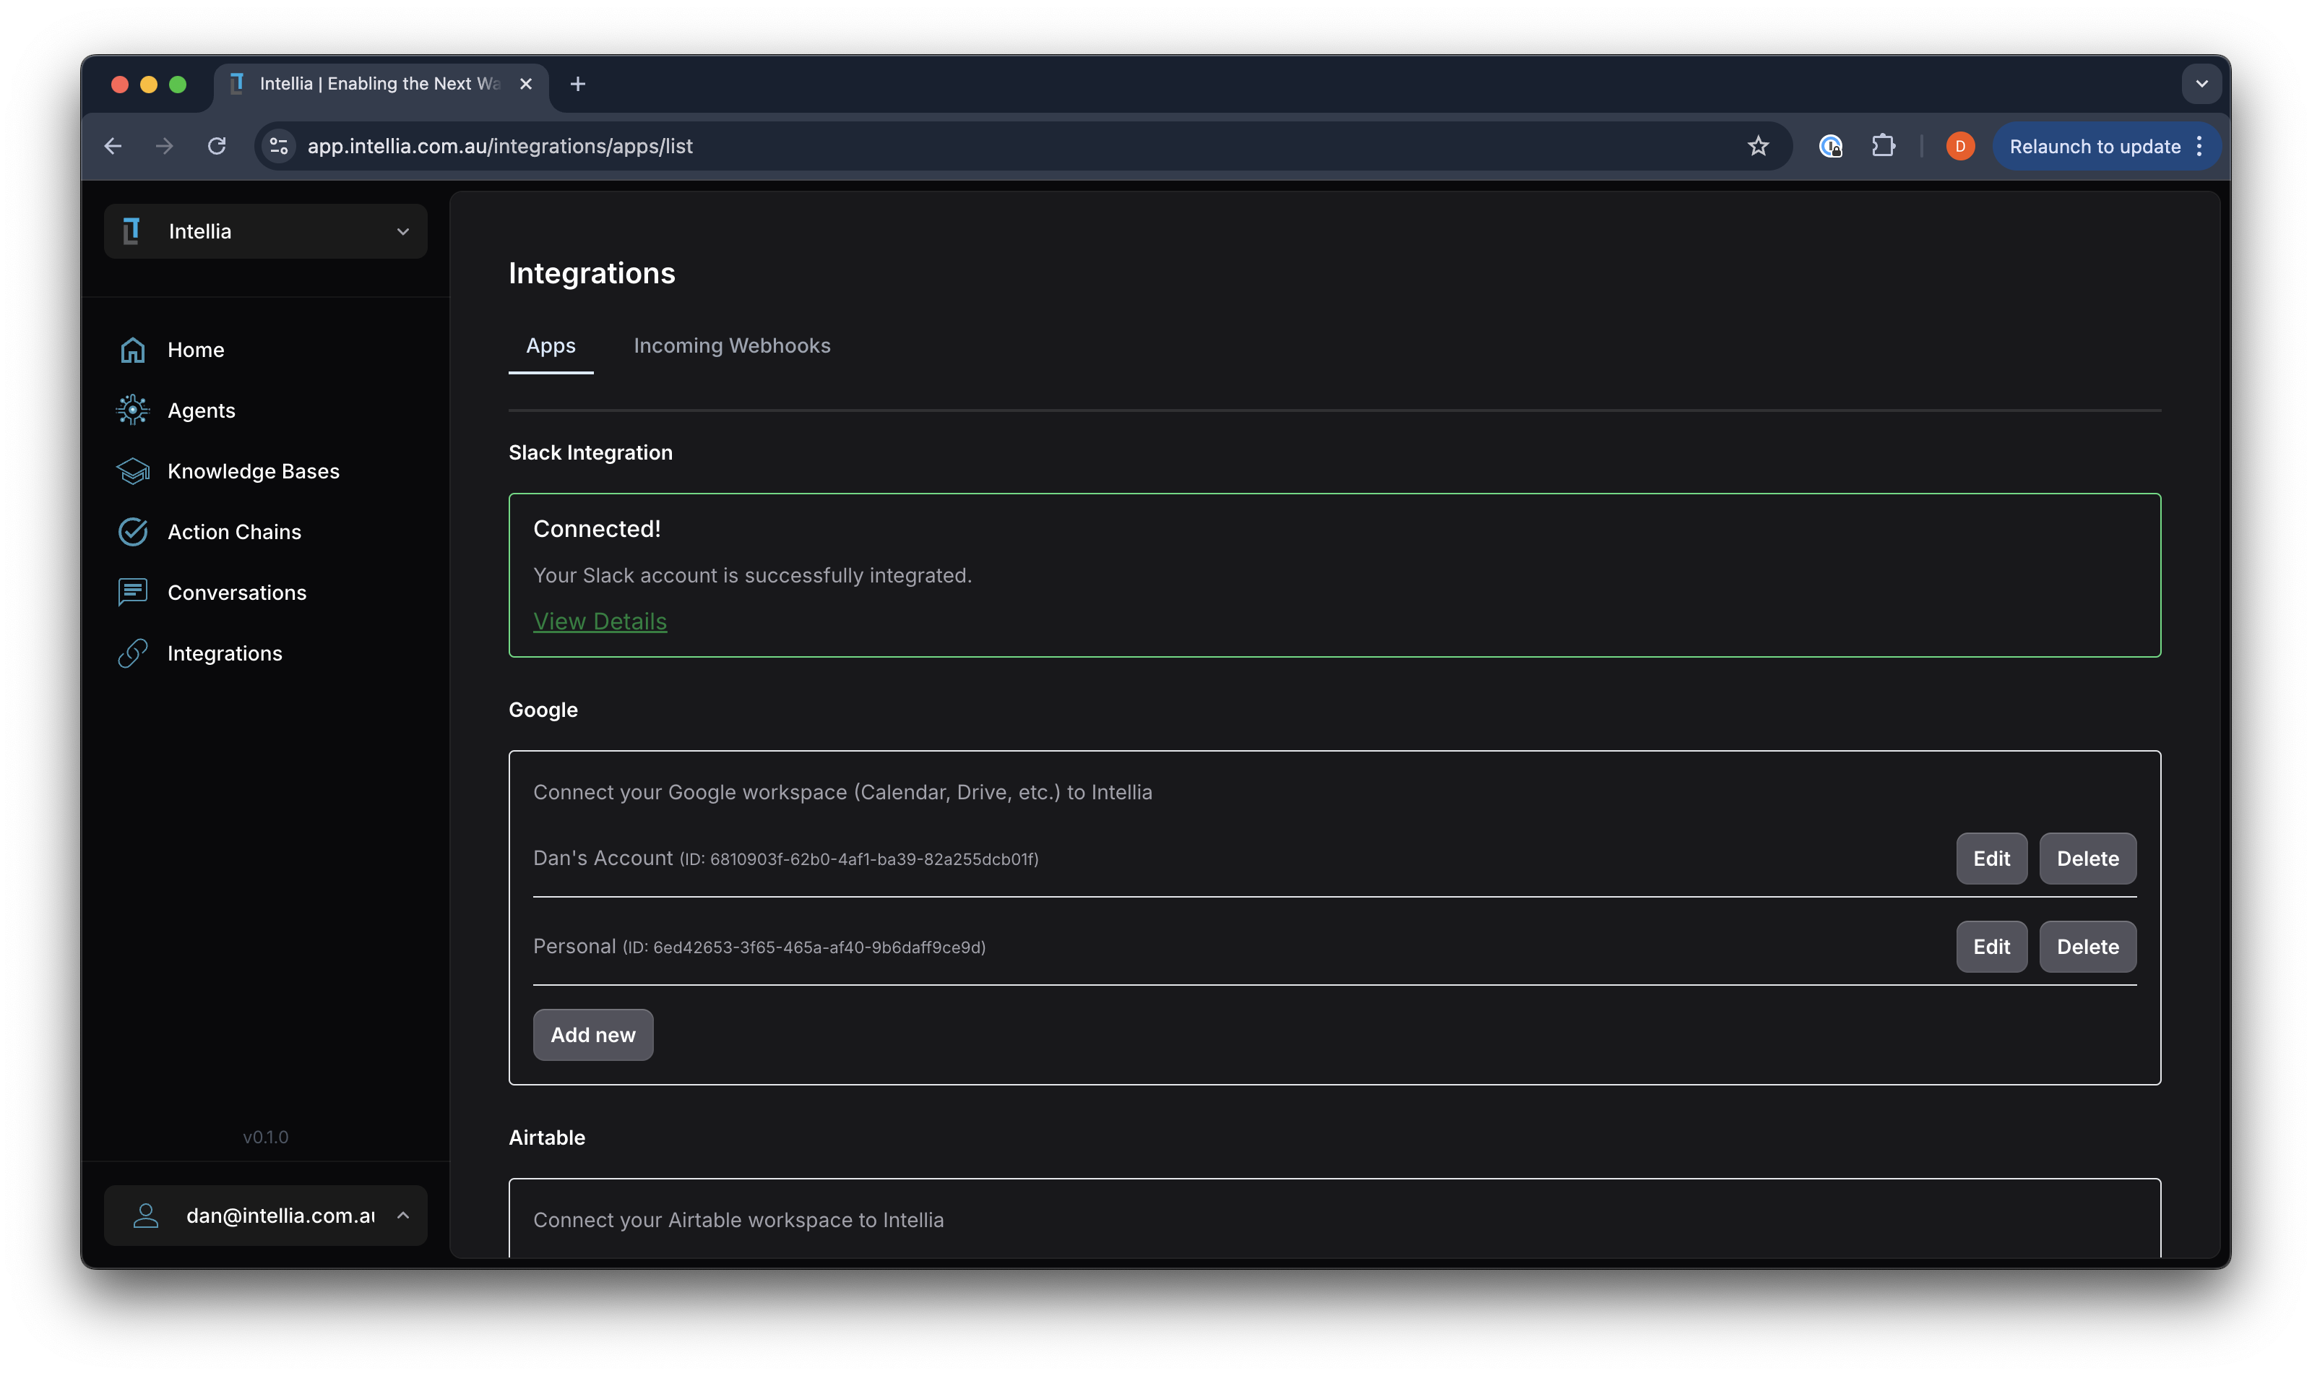Delete the Personal Google connection
The width and height of the screenshot is (2312, 1376).
coord(2087,946)
